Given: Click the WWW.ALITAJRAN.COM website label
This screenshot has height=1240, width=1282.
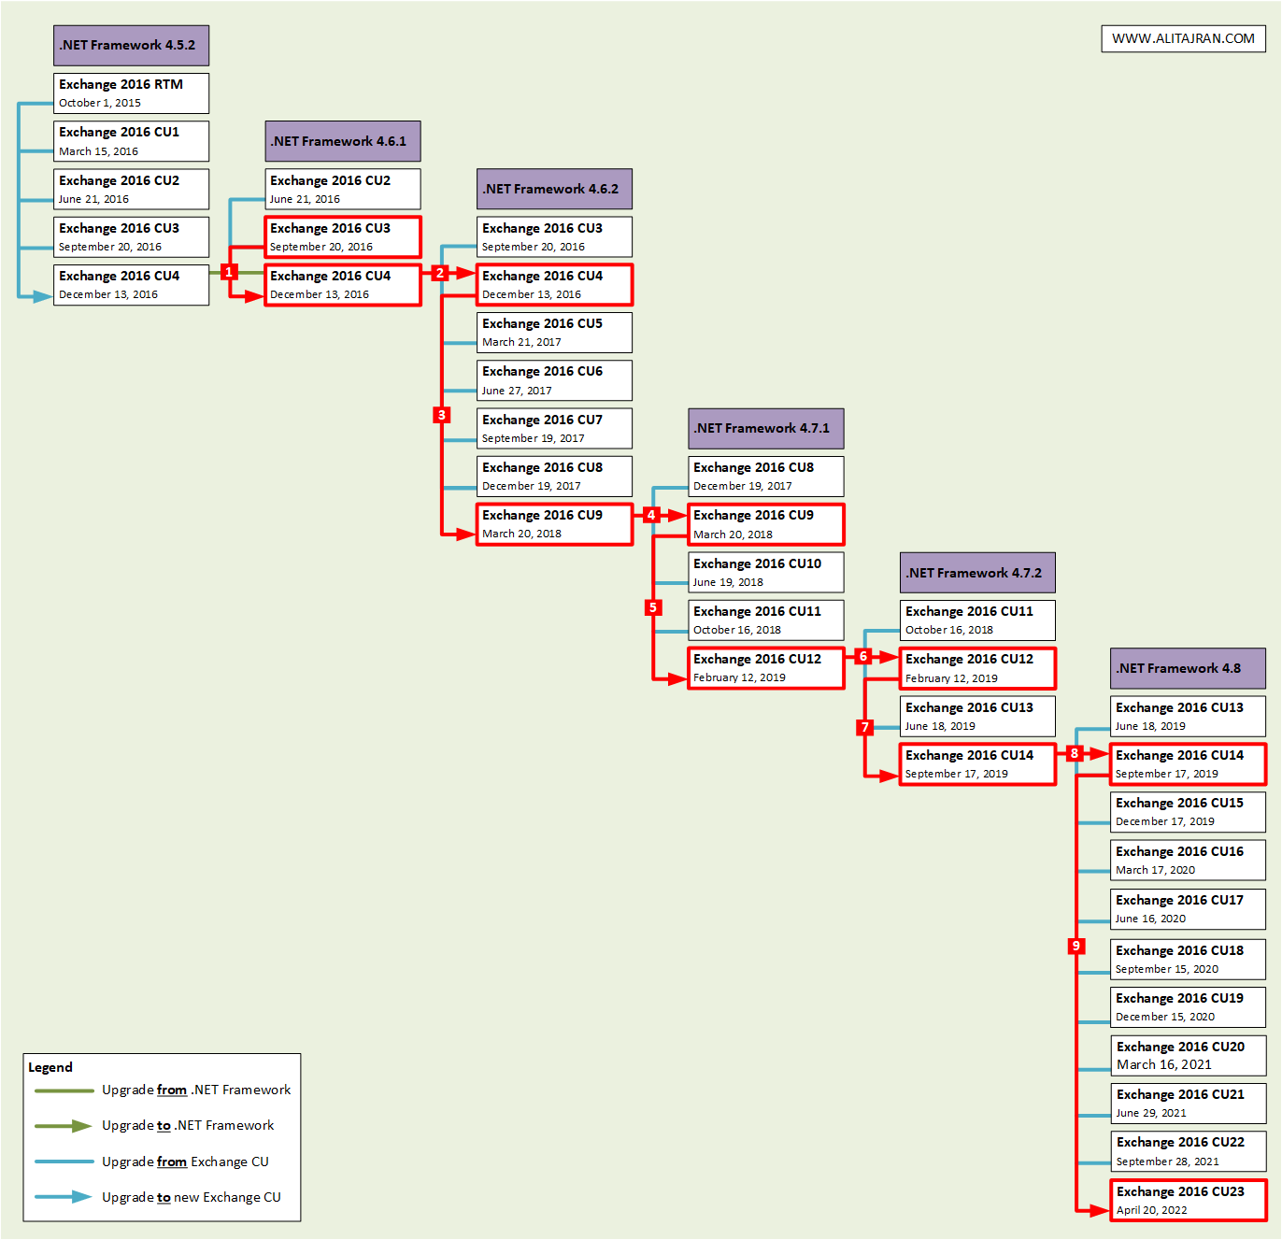Looking at the screenshot, I should click(x=1183, y=38).
